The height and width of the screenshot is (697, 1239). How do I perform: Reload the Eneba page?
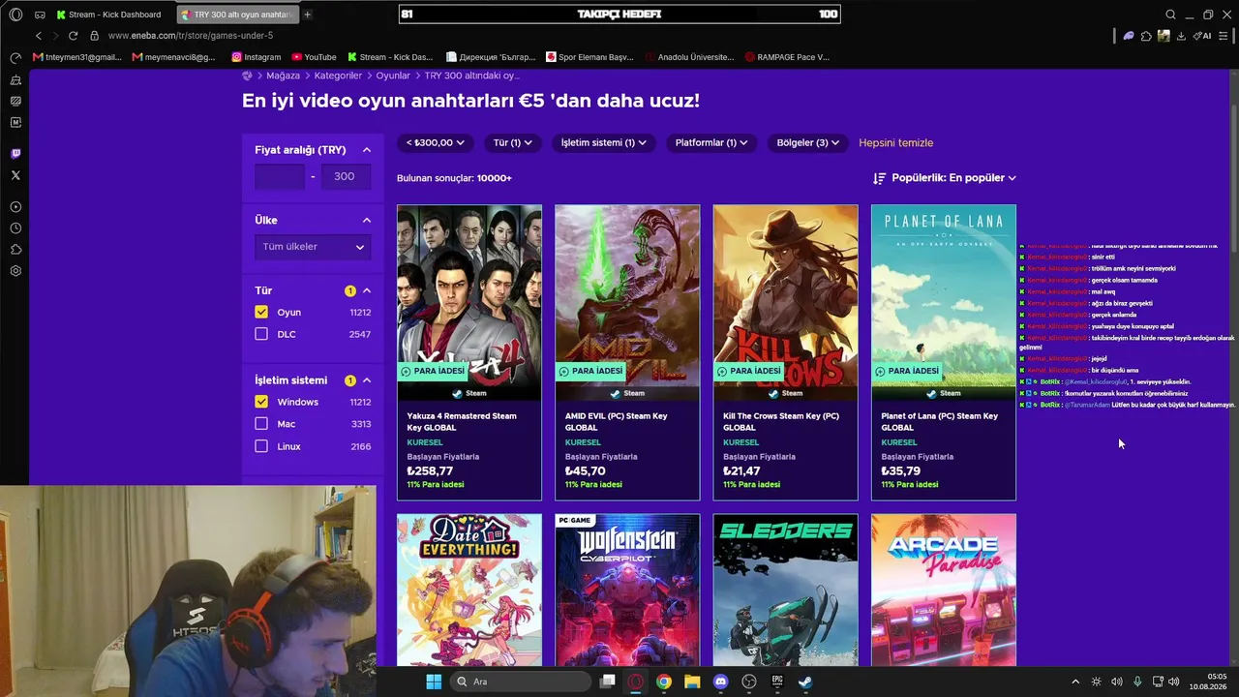point(73,36)
